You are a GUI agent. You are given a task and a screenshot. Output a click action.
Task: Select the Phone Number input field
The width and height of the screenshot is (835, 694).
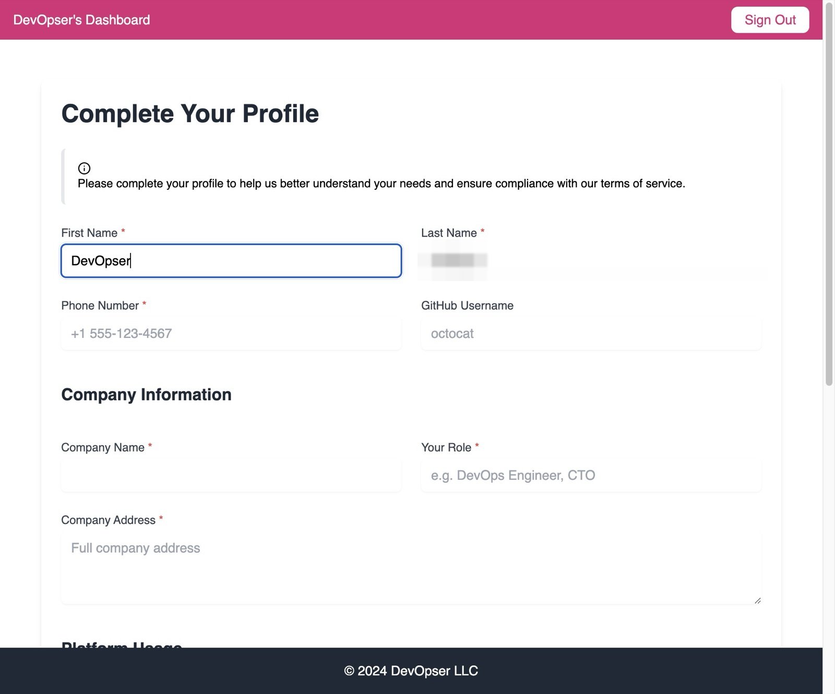pyautogui.click(x=231, y=334)
